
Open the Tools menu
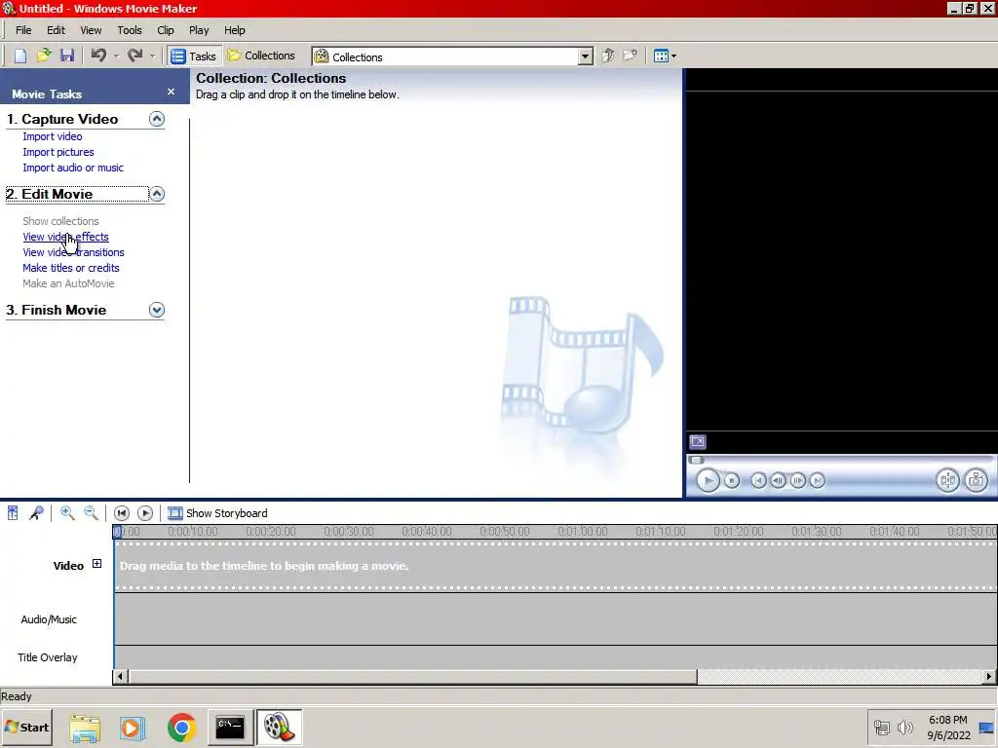pyautogui.click(x=130, y=30)
